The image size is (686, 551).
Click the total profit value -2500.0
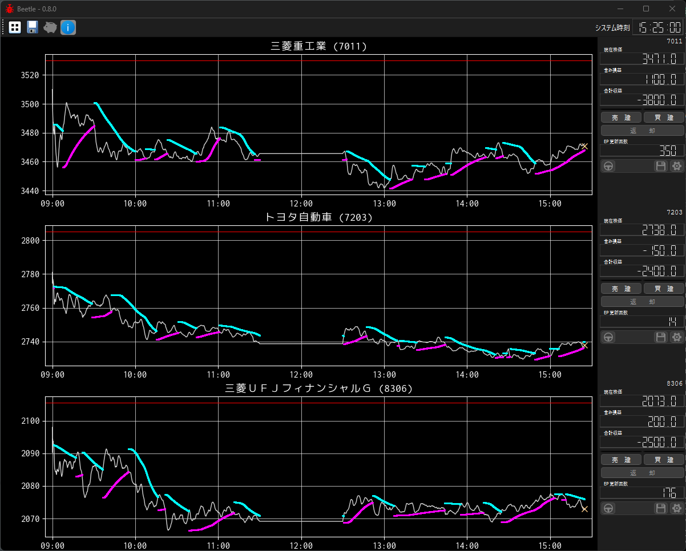pyautogui.click(x=642, y=442)
